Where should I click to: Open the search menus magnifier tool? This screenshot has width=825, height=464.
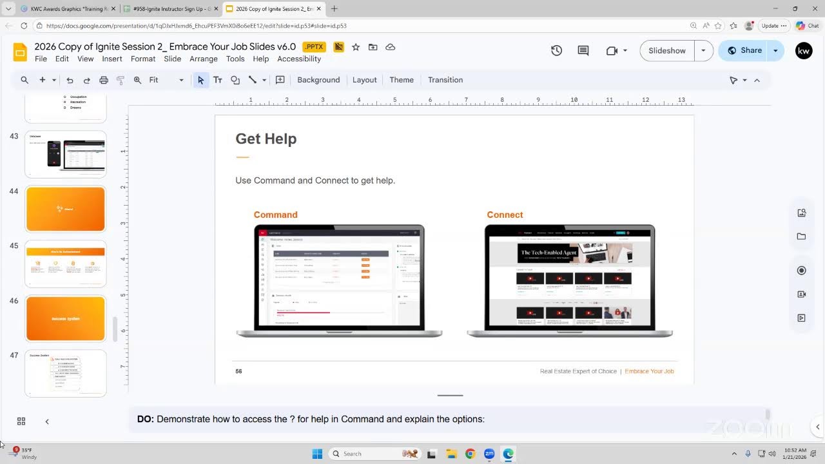(x=24, y=80)
